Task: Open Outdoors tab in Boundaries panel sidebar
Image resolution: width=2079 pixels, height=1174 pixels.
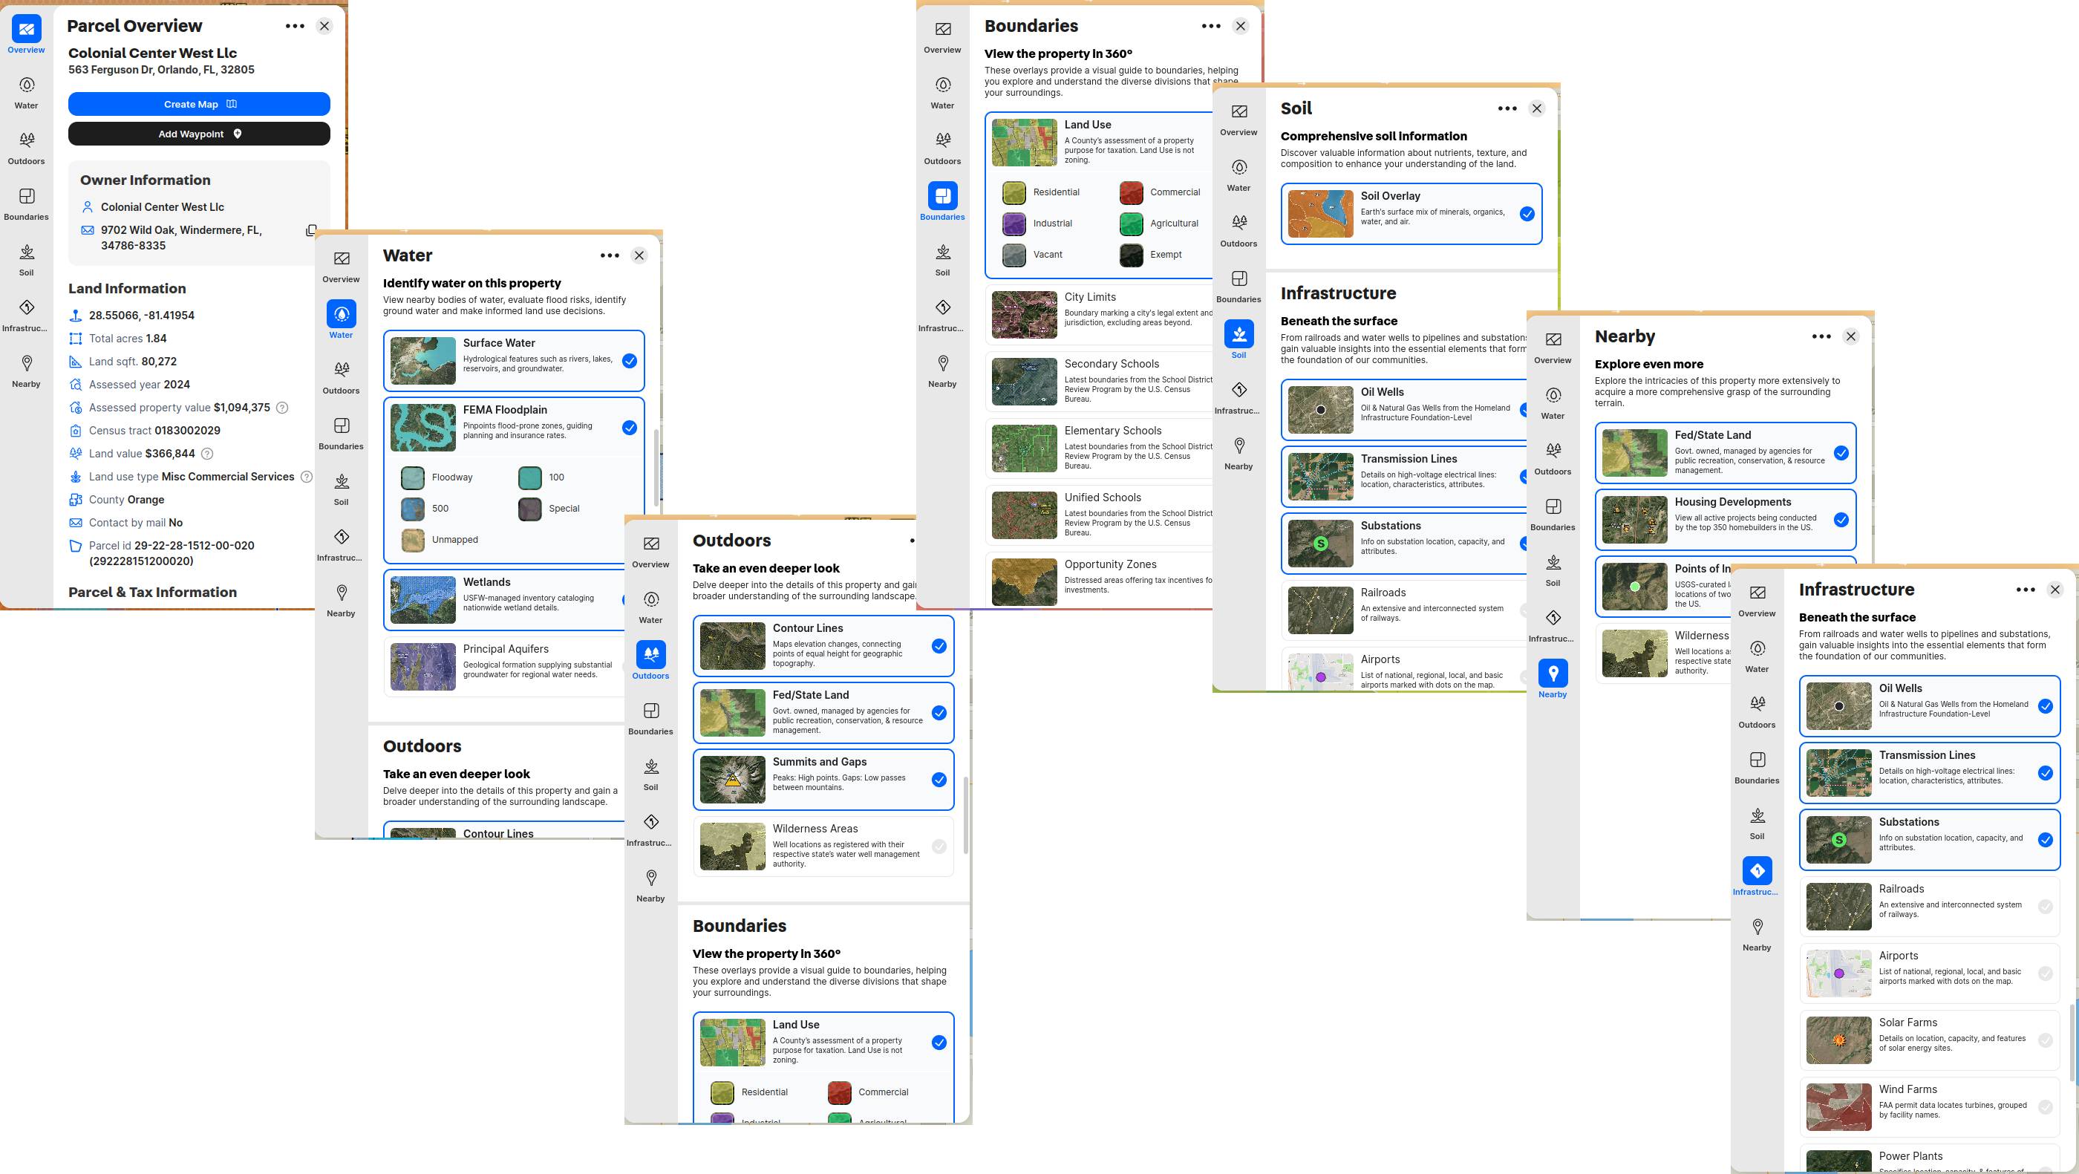Action: [943, 148]
